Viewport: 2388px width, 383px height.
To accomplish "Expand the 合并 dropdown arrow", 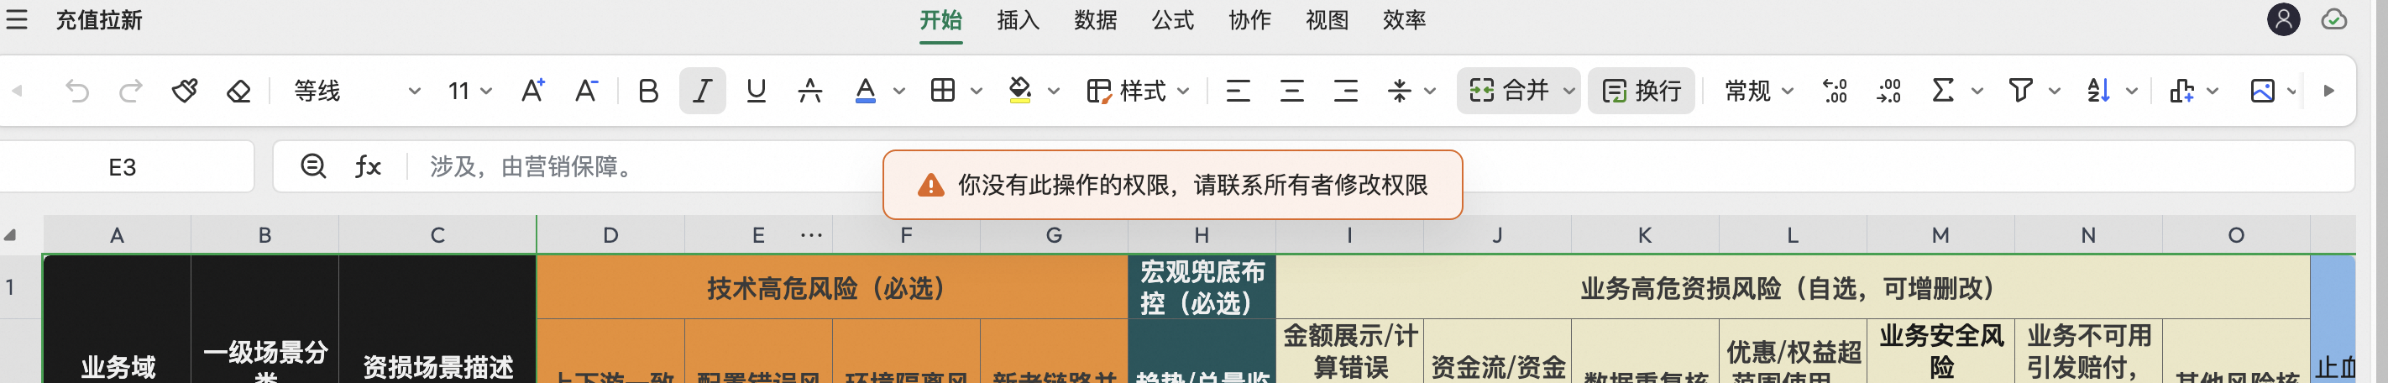I will (x=1568, y=91).
